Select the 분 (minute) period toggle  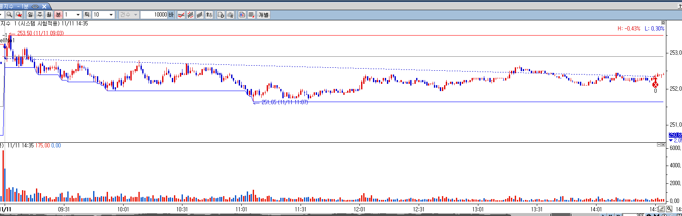click(x=58, y=15)
